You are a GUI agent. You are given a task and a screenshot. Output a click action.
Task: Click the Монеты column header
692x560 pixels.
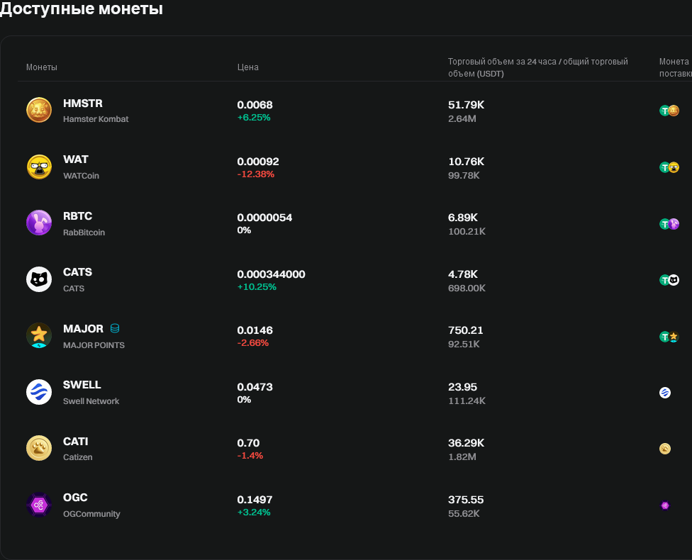[42, 67]
